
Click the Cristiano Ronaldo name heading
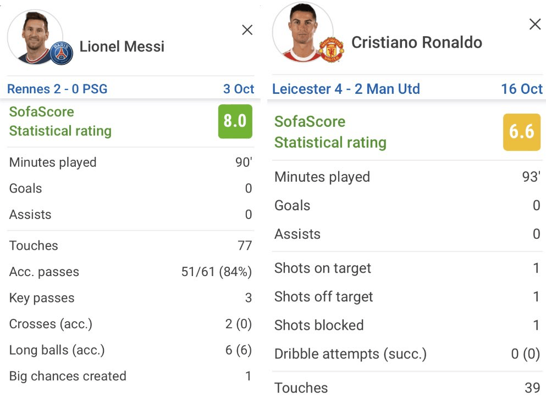coord(416,42)
